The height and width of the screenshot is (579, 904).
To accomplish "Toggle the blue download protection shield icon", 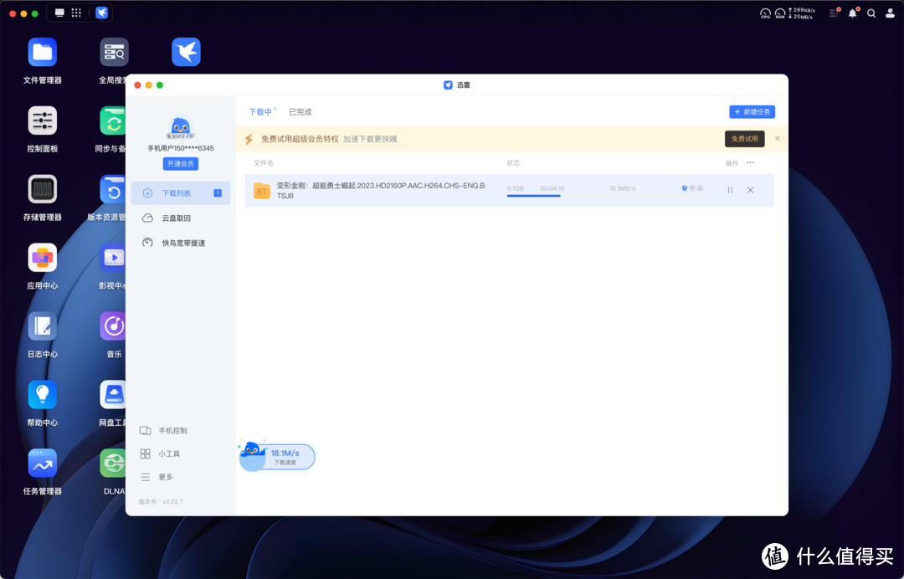I will click(x=685, y=189).
